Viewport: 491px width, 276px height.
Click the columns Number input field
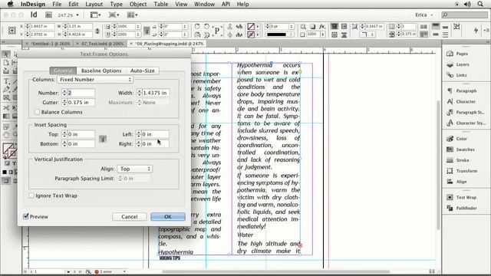point(81,93)
